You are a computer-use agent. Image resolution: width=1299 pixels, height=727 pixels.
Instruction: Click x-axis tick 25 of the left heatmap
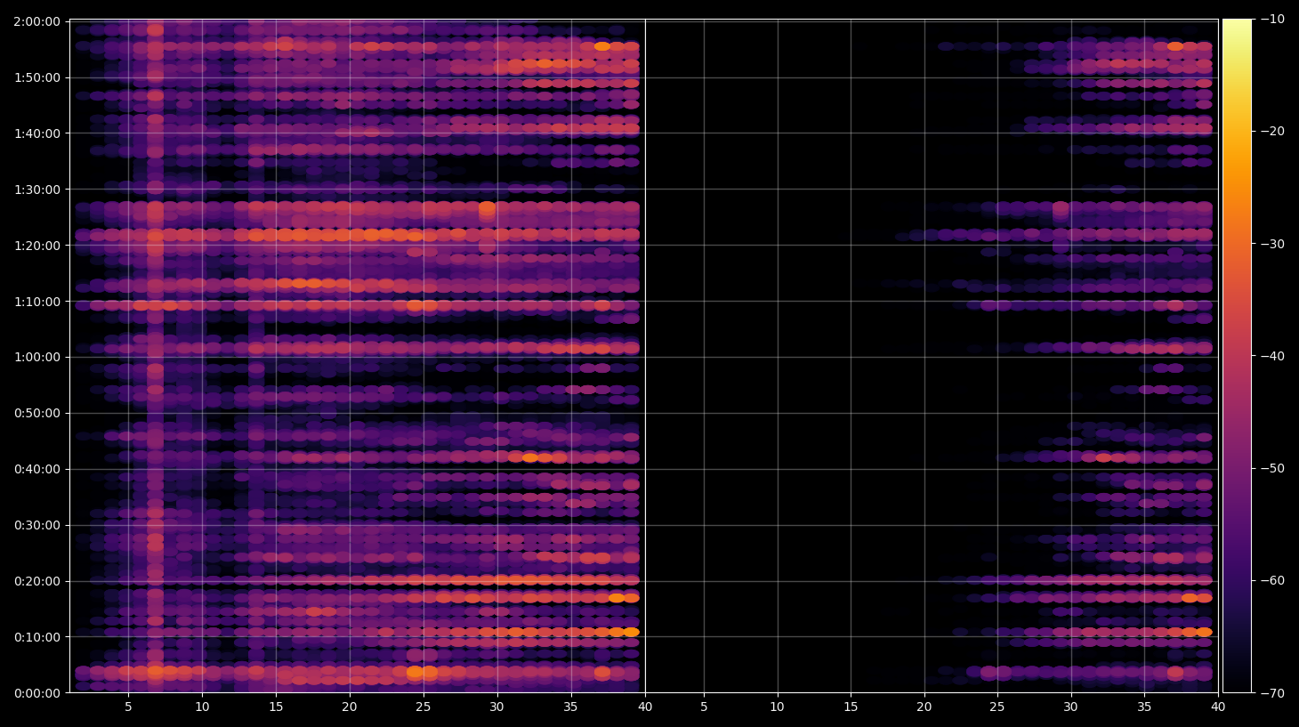click(424, 707)
